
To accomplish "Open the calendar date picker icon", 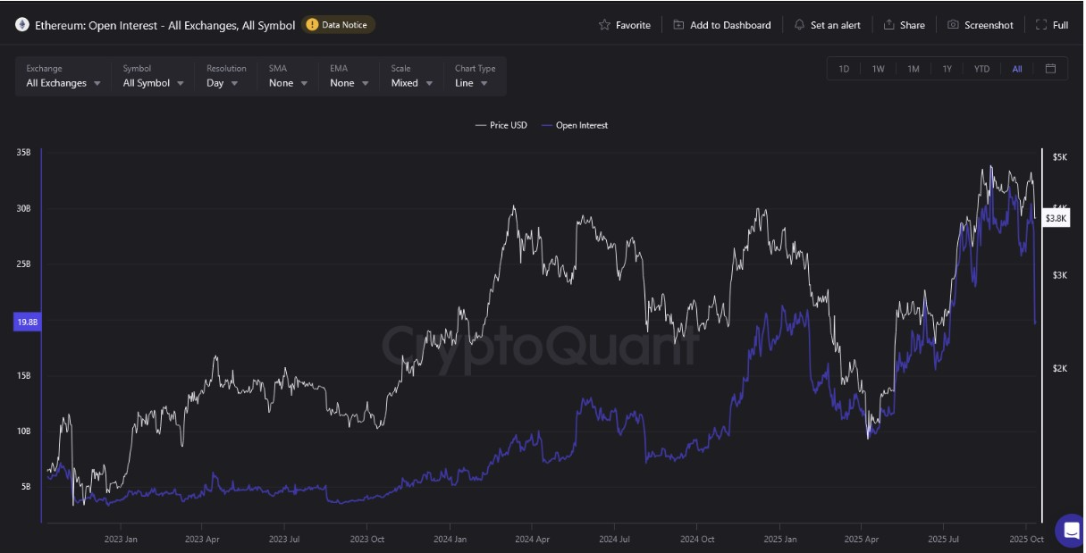I will tap(1050, 69).
